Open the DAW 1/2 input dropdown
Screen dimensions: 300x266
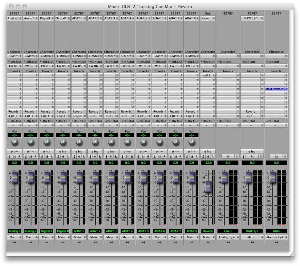click(x=252, y=18)
